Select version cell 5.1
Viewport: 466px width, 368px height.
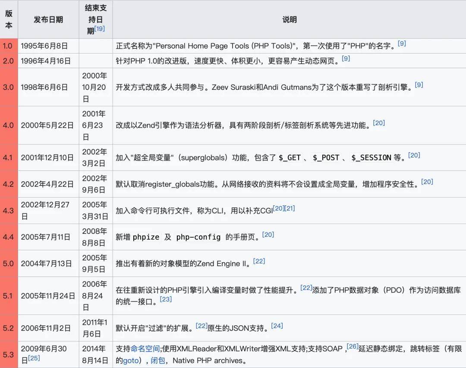point(8,296)
